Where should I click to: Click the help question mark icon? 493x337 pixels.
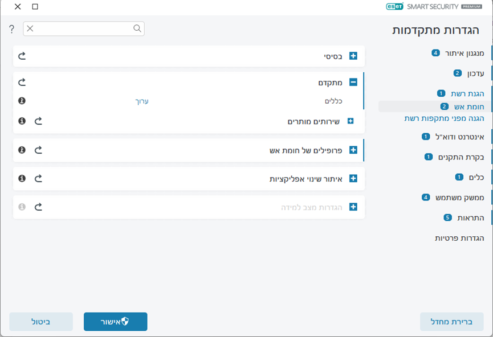click(x=11, y=29)
